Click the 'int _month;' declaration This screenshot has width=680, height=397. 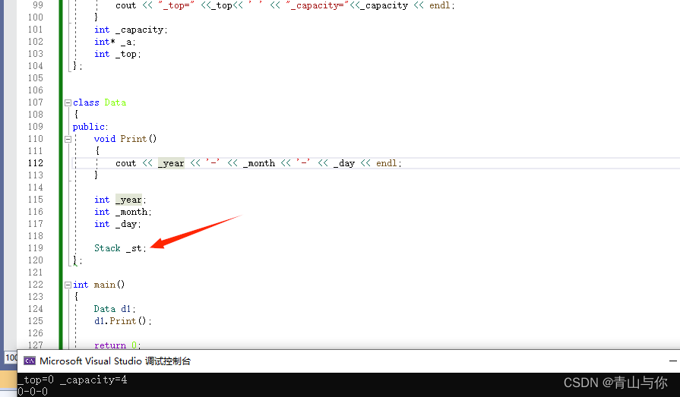click(123, 212)
